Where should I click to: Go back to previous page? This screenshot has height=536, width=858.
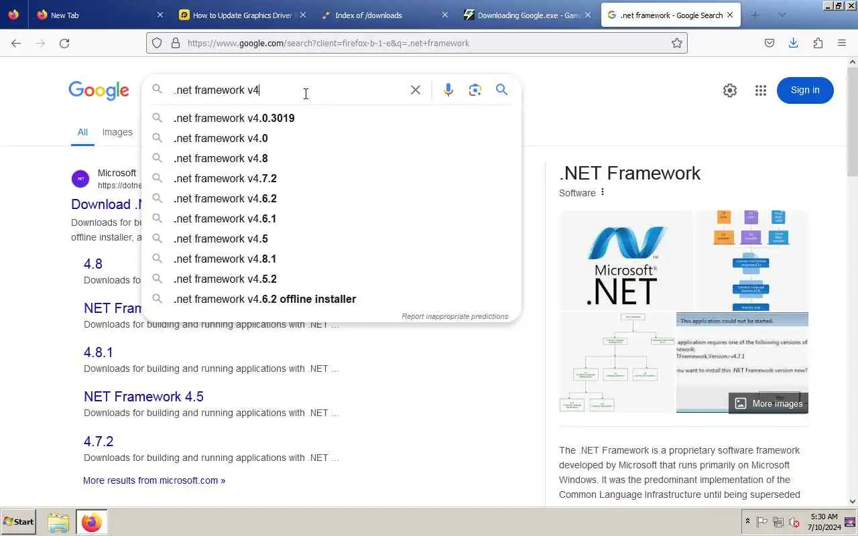point(16,43)
